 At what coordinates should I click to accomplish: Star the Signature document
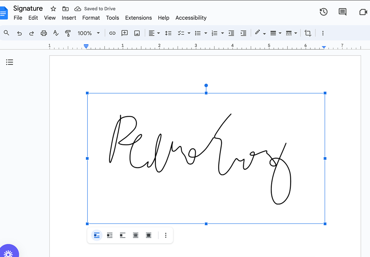click(x=53, y=9)
